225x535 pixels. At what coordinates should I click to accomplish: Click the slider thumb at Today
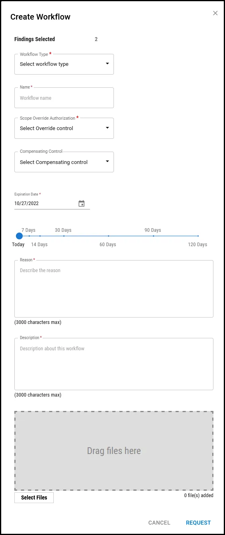pos(19,236)
